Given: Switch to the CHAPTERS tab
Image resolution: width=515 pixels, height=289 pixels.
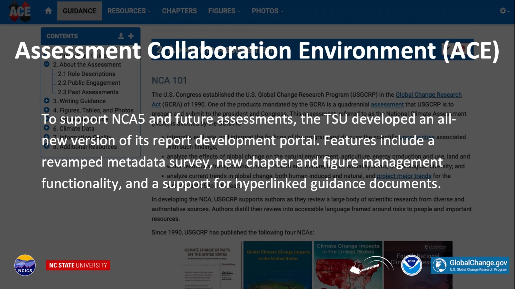Looking at the screenshot, I should tap(179, 11).
